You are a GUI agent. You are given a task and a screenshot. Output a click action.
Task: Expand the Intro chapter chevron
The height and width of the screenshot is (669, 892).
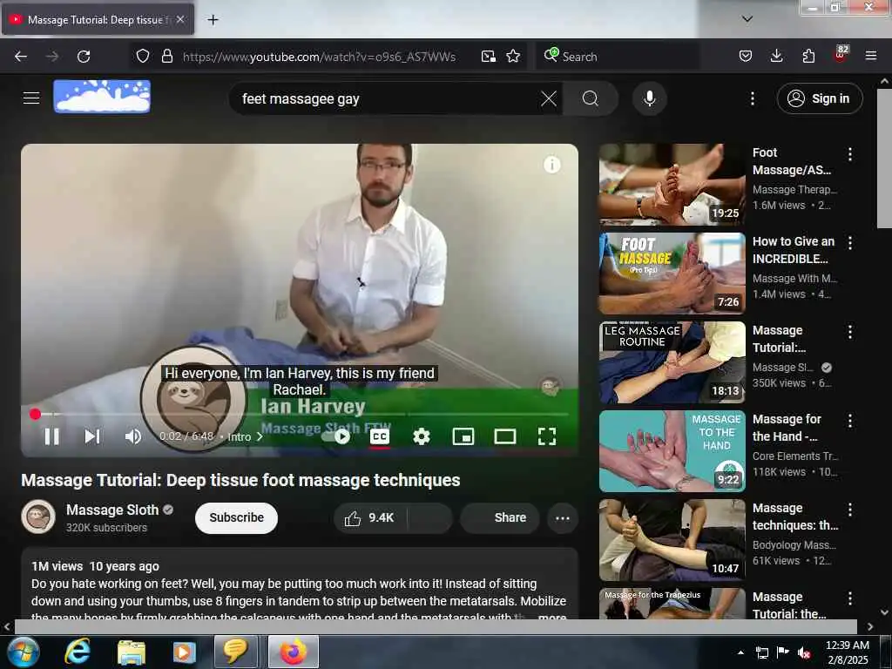pos(260,437)
